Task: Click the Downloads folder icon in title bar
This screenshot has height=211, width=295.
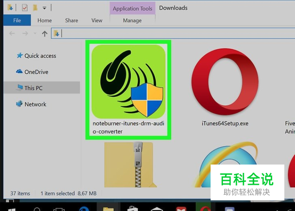Action: click(10, 8)
